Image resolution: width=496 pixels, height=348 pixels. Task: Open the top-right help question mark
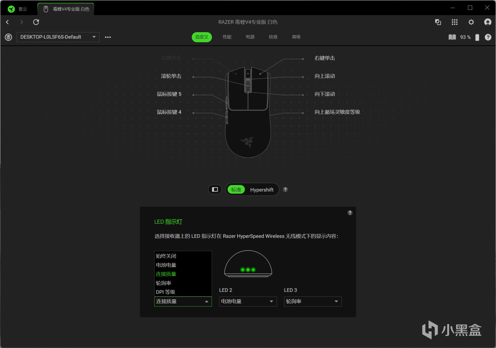(x=488, y=37)
